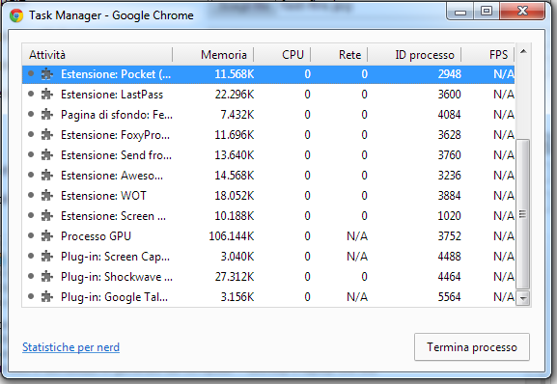The image size is (557, 384).
Task: Sort by the Attività column header
Action: 97,55
